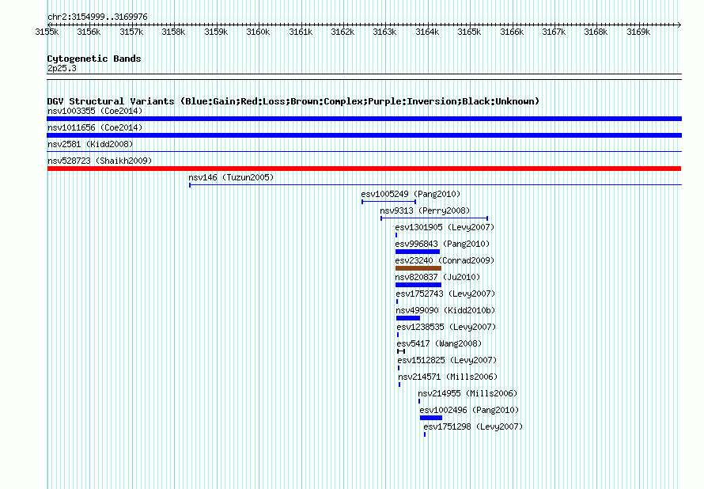Image resolution: width=704 pixels, height=489 pixels.
Task: Click nsv499090 (Kidd2010b) label
Action: coord(445,310)
